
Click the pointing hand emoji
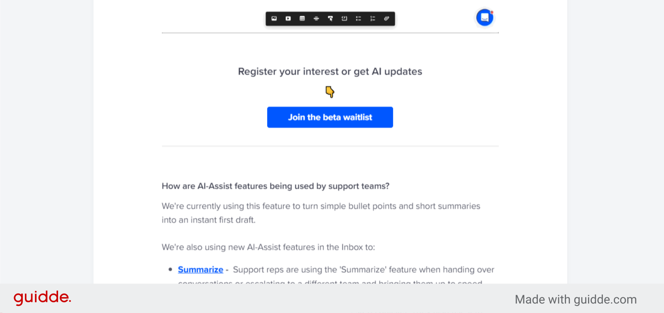[x=330, y=91]
